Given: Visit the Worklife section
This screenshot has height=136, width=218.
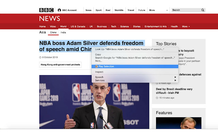Looking at the screenshot, I should click(x=119, y=10).
